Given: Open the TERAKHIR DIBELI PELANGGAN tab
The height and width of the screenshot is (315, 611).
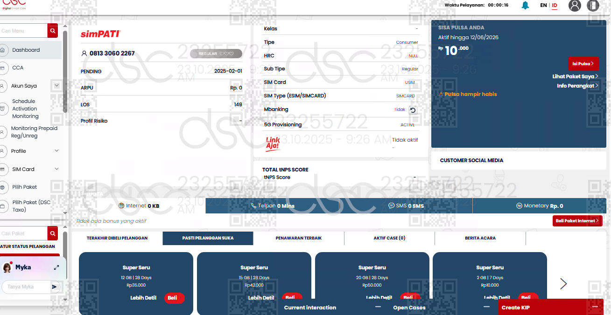Looking at the screenshot, I should coord(117,238).
